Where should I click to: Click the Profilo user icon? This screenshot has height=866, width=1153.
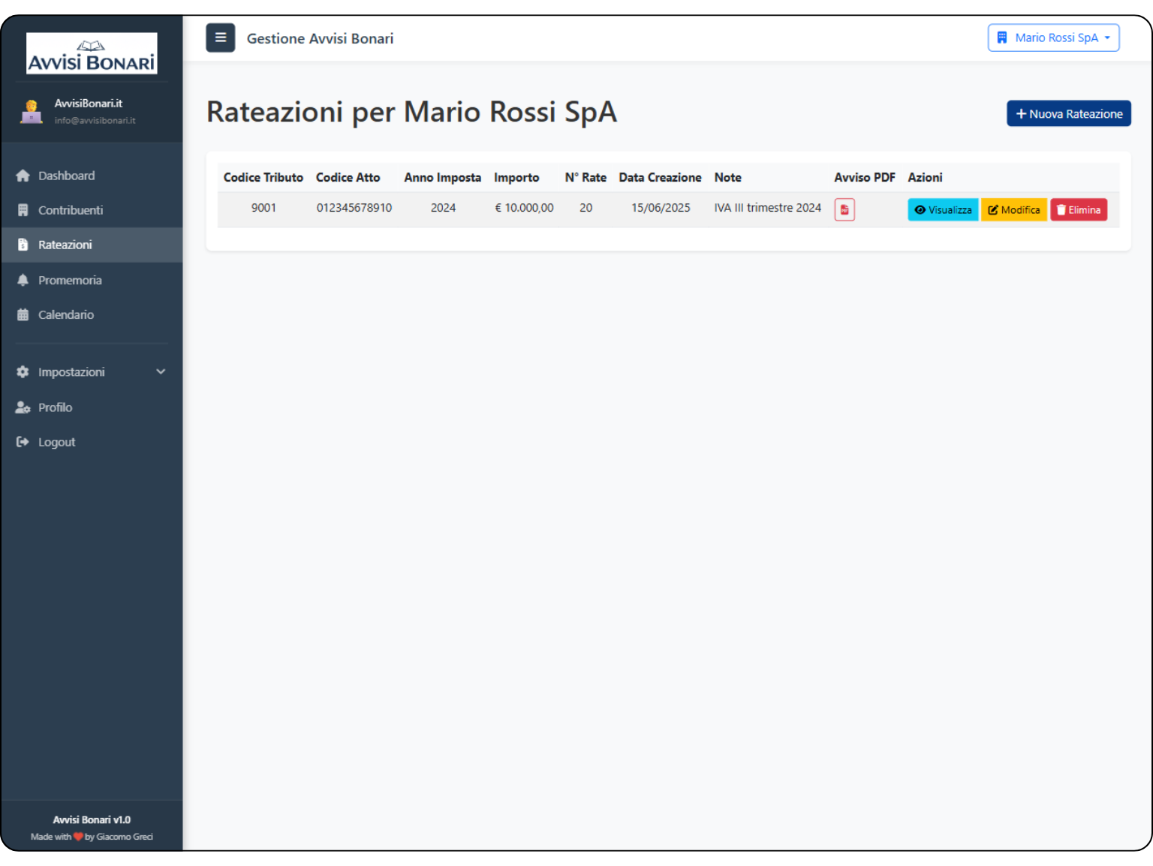[23, 407]
